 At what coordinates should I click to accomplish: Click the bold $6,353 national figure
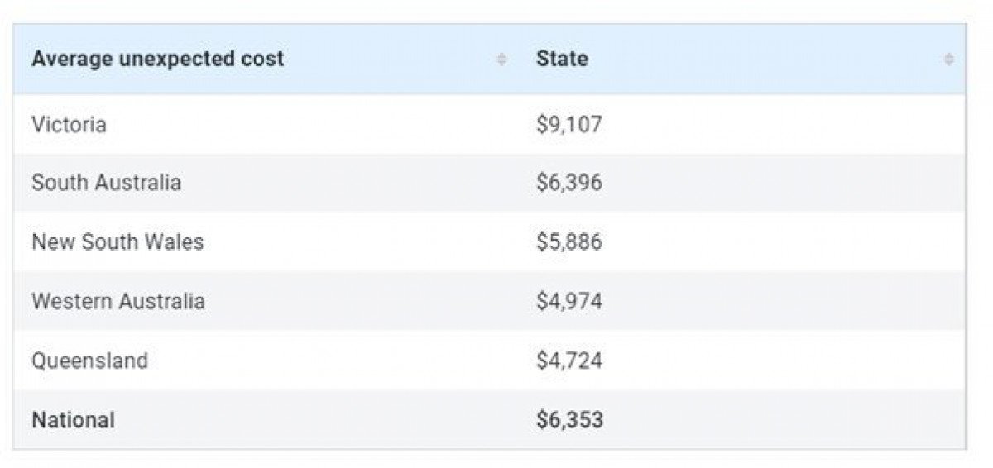569,419
